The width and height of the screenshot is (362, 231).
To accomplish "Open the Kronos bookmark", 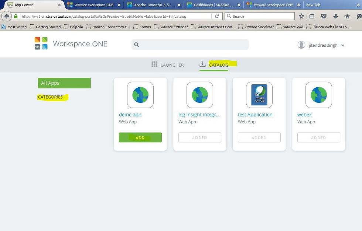I will tap(142, 27).
